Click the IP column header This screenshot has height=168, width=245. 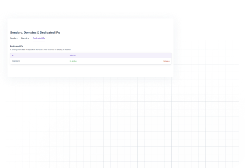13,55
